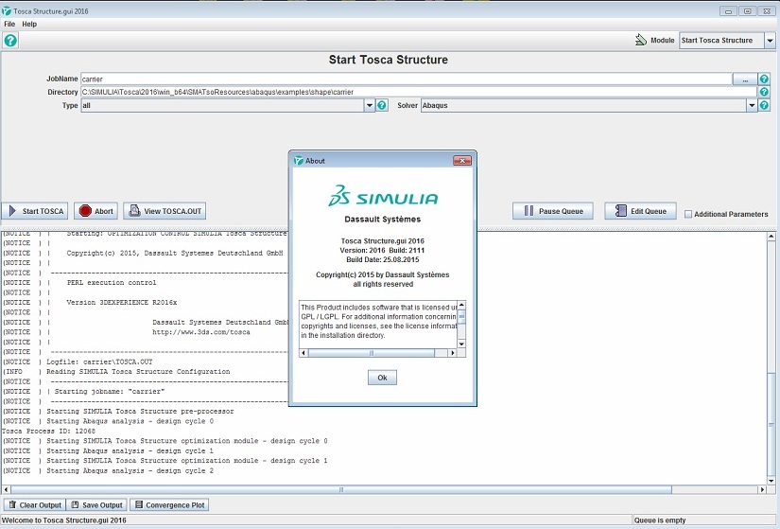Click 'Starting Abaqus analysis - design cycle 2' line
This screenshot has height=529, width=780.
[x=130, y=470]
